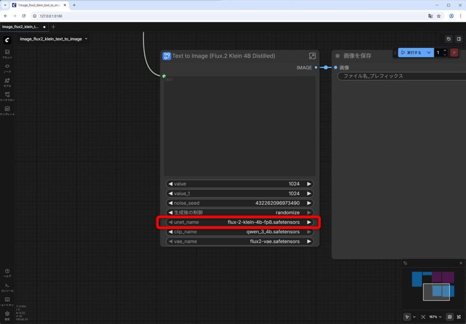Screen dimensions: 466x324
Task: Toggle the right side panel icon
Action: click(459, 39)
